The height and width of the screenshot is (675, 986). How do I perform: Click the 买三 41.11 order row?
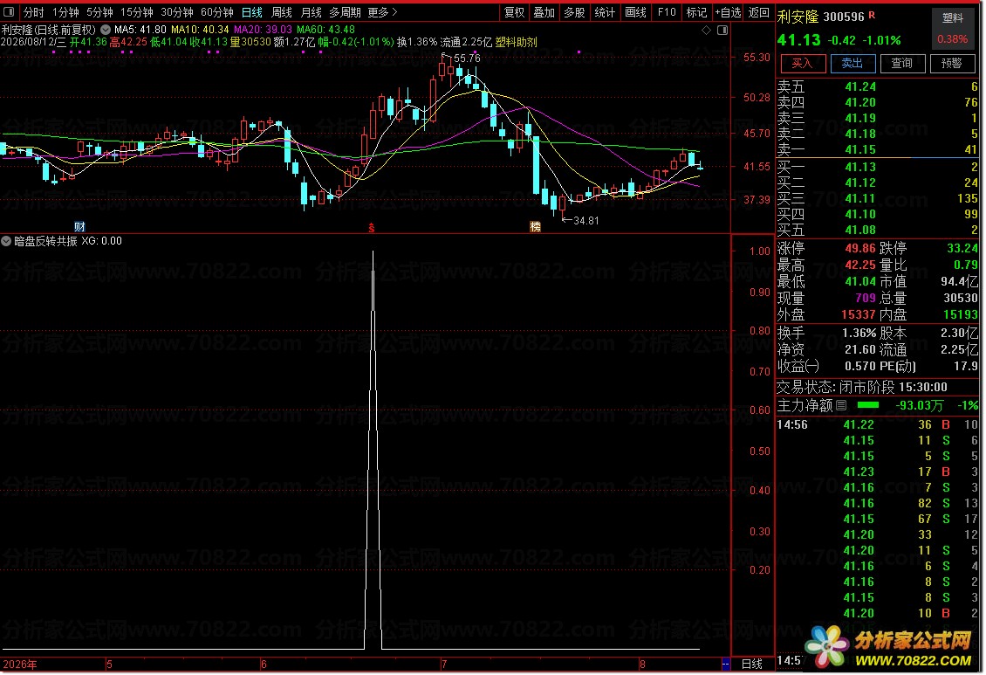click(877, 198)
